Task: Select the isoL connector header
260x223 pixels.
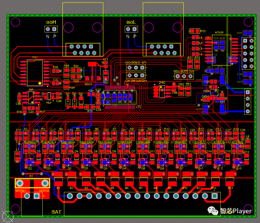Action: point(131,29)
